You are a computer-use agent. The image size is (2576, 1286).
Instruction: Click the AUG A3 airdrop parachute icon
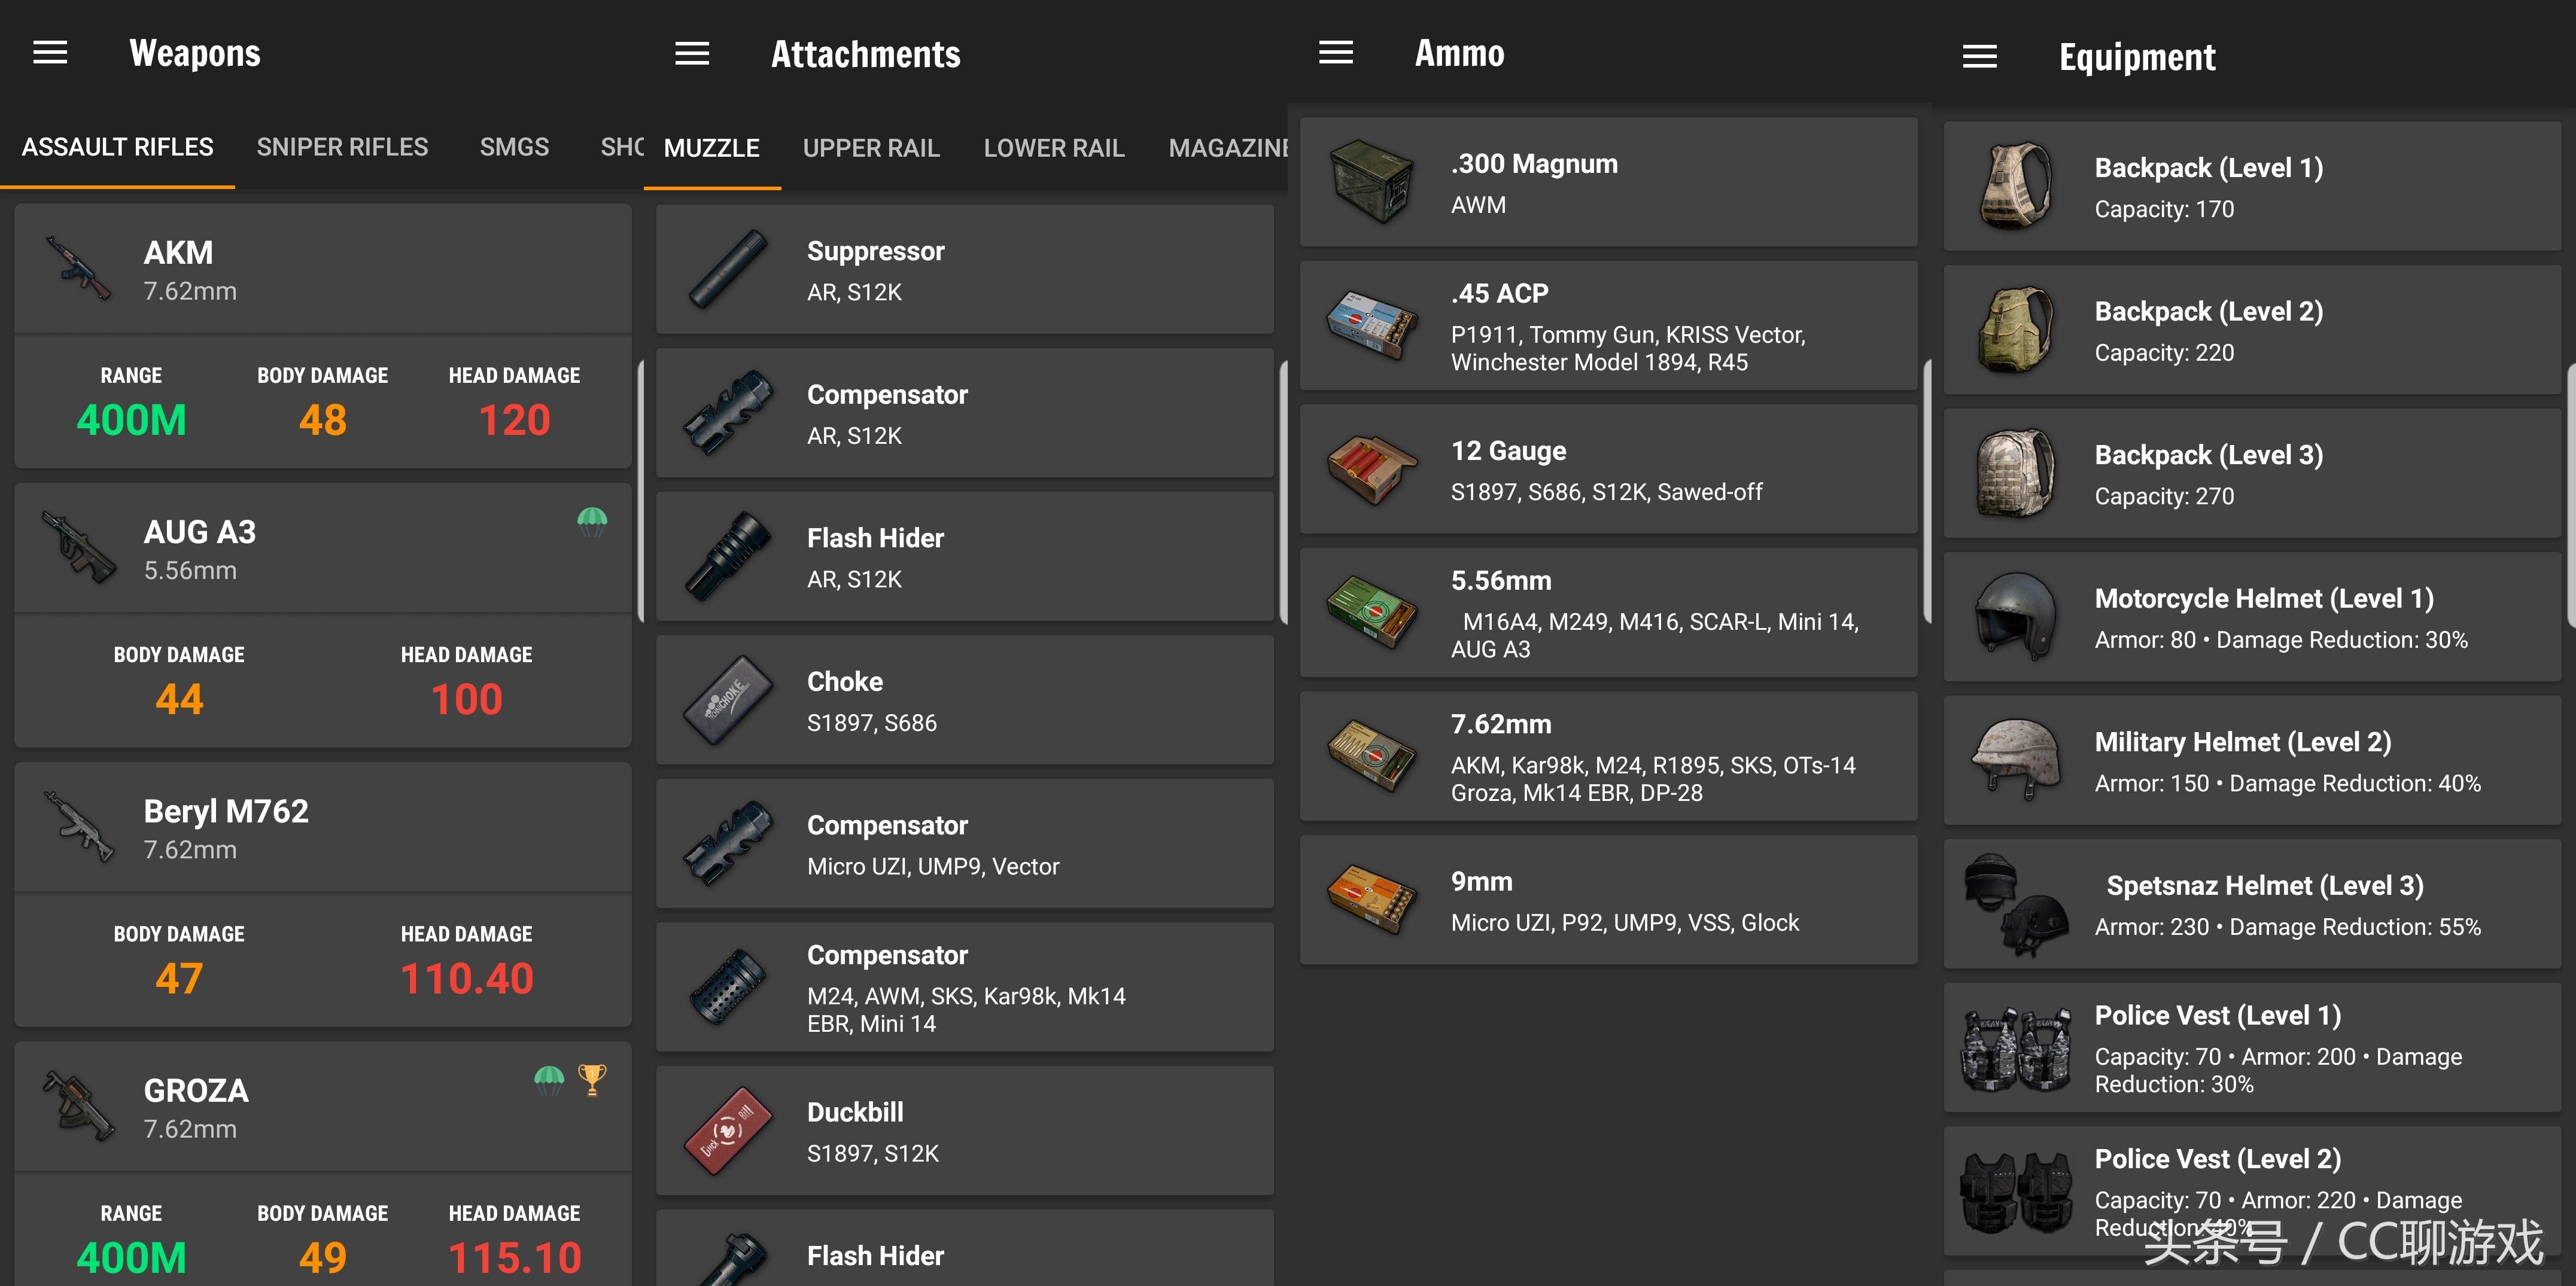(x=592, y=520)
